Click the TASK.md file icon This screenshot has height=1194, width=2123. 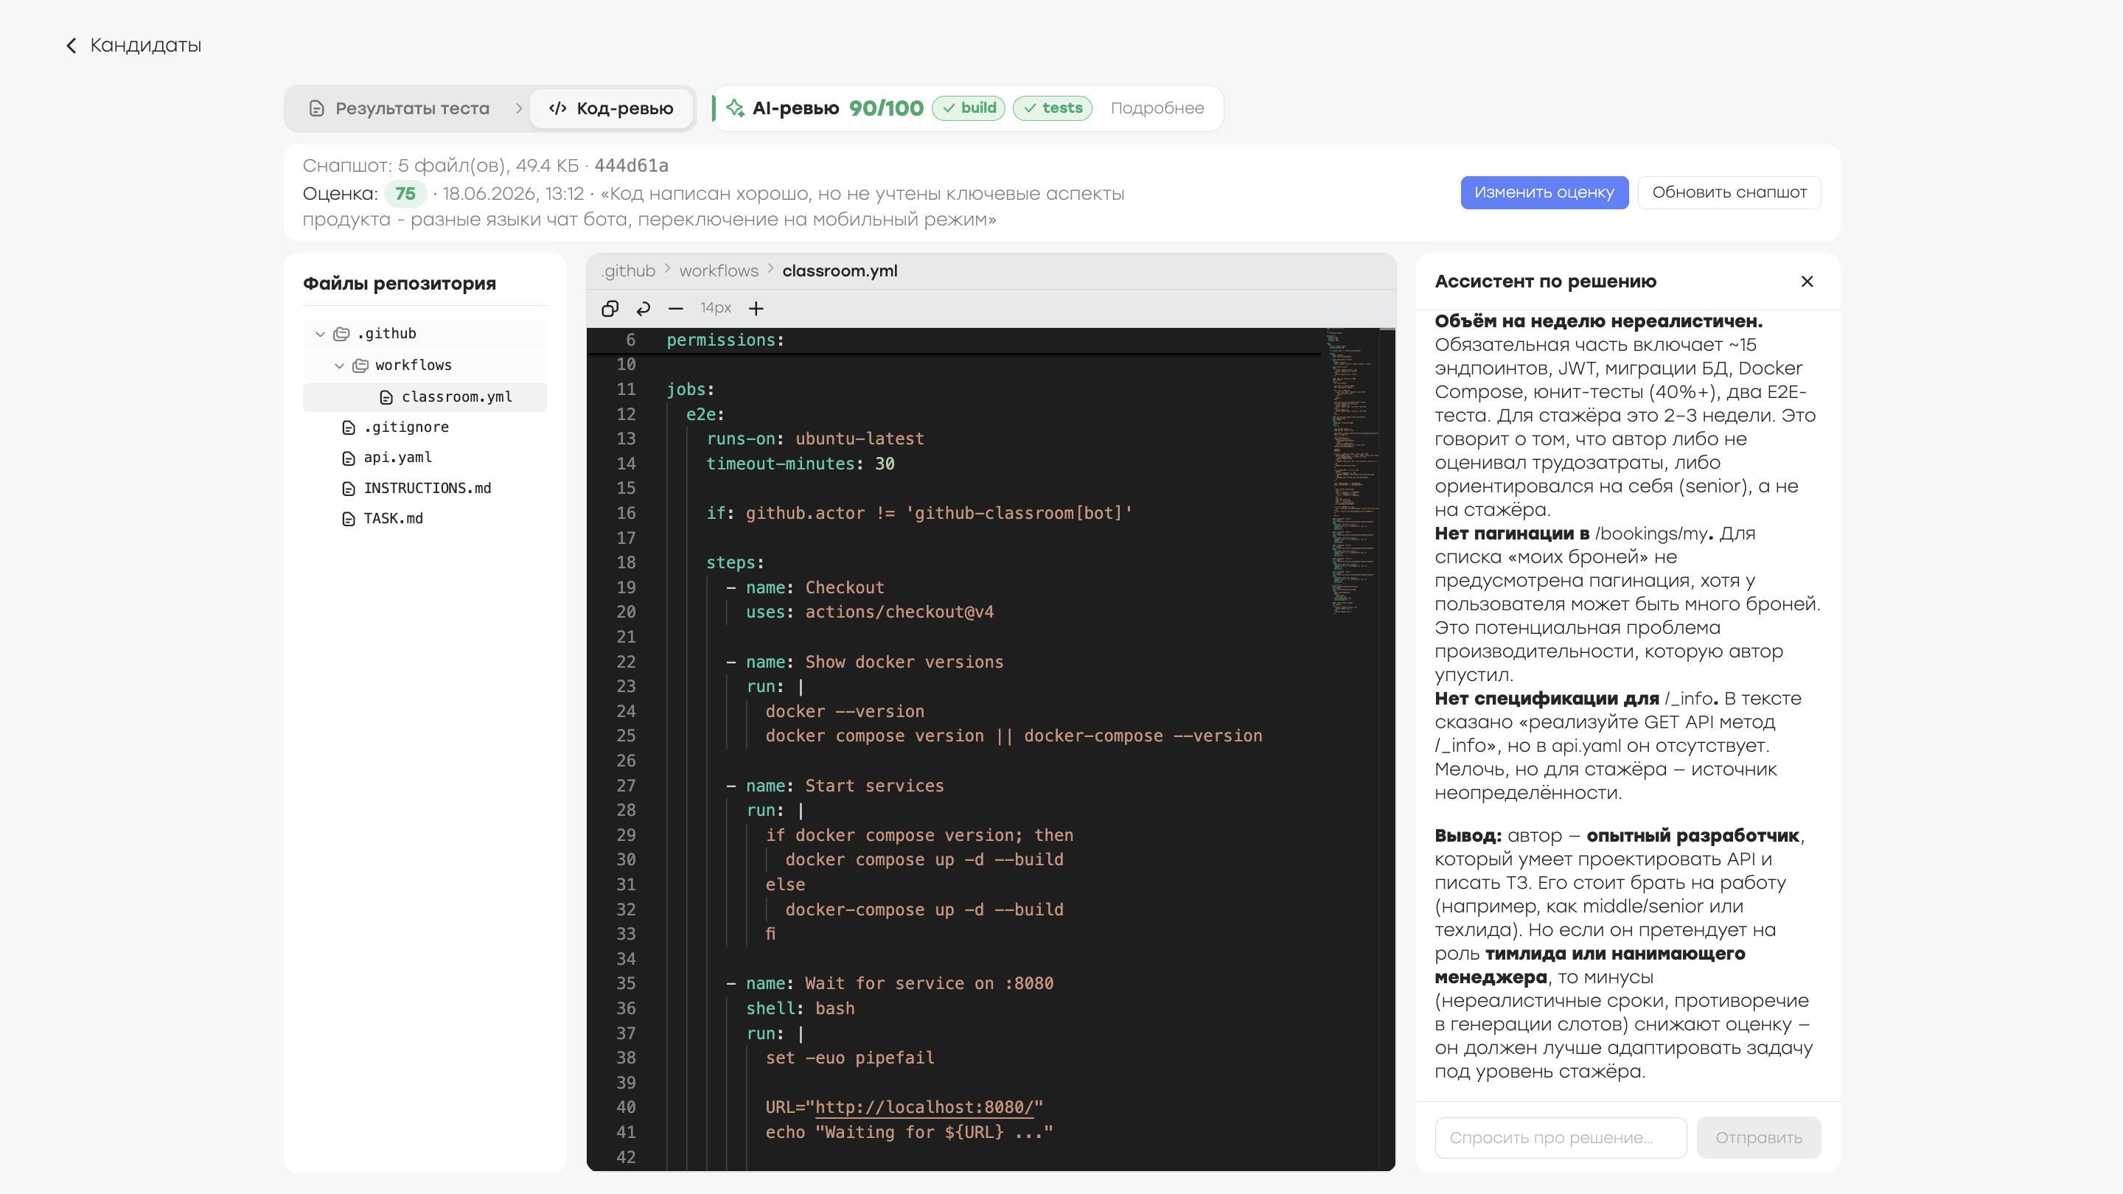349,519
